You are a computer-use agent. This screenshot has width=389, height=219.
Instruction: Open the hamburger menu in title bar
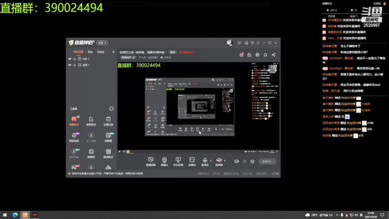[258, 43]
